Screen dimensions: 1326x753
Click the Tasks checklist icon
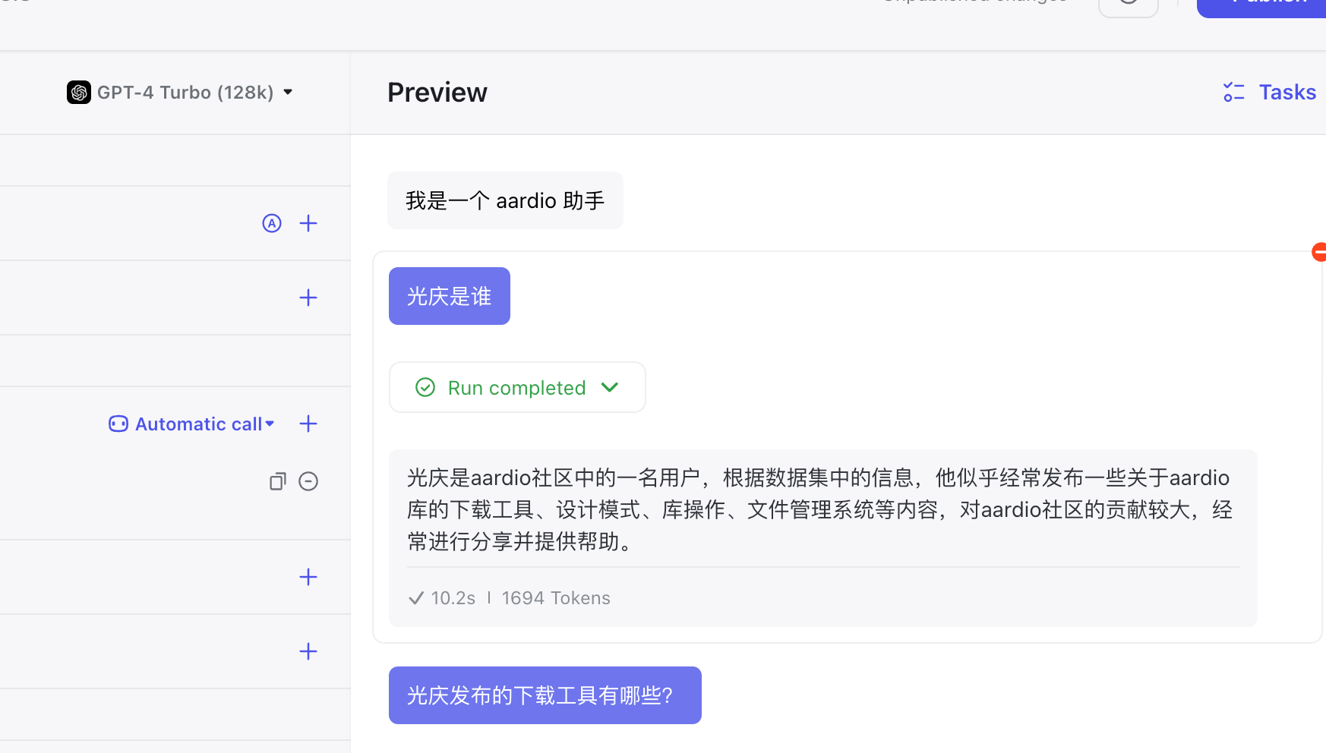pyautogui.click(x=1233, y=93)
